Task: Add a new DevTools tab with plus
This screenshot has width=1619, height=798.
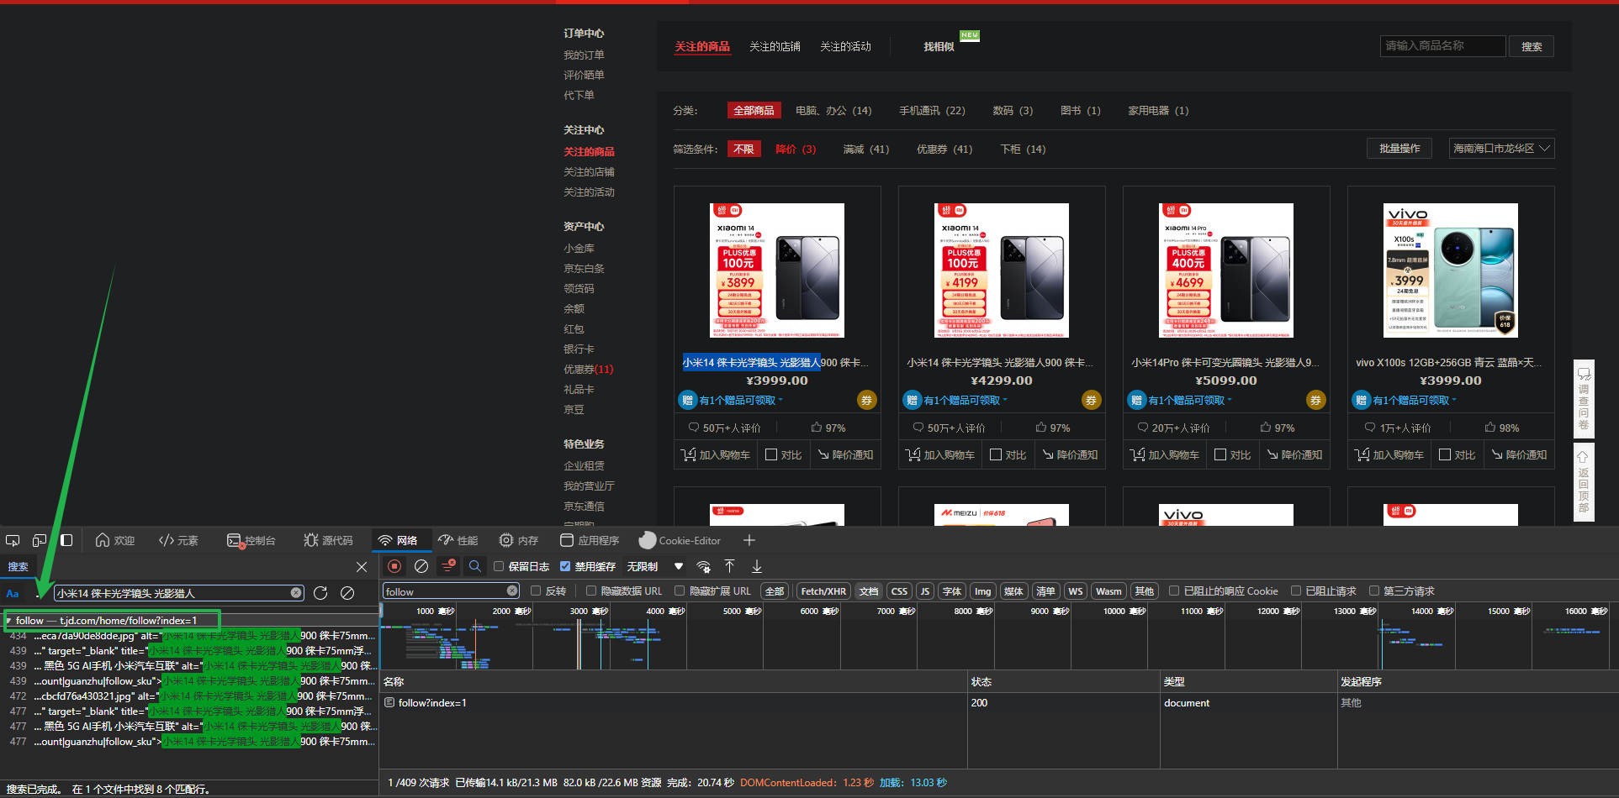Action: click(x=749, y=540)
